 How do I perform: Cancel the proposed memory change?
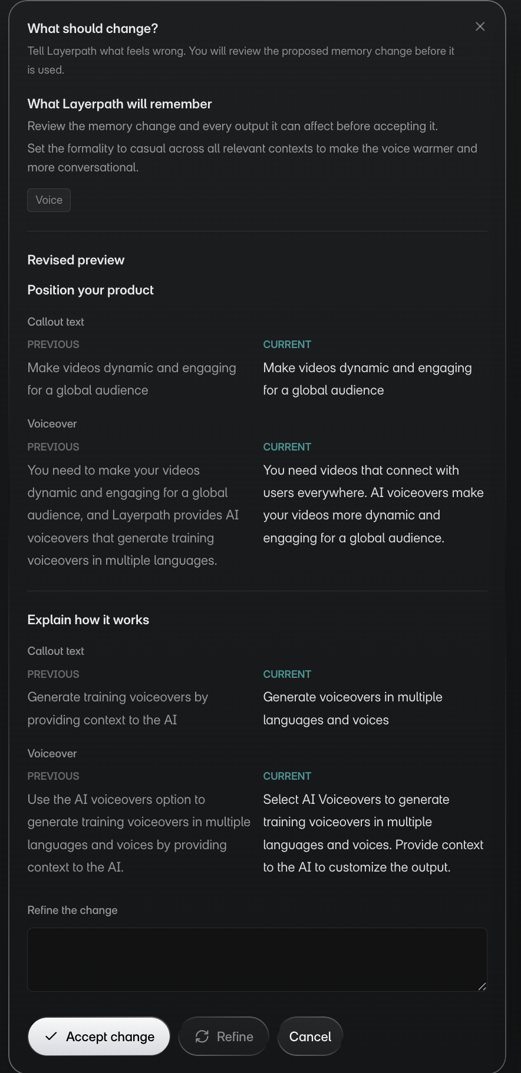(x=310, y=1036)
